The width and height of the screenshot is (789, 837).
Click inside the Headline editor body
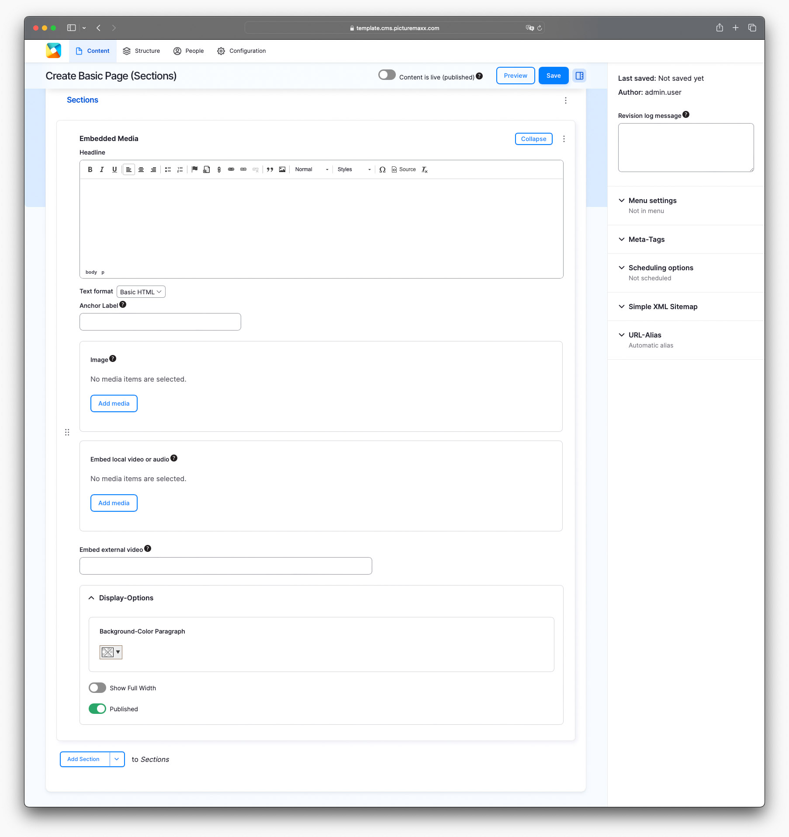pyautogui.click(x=322, y=223)
